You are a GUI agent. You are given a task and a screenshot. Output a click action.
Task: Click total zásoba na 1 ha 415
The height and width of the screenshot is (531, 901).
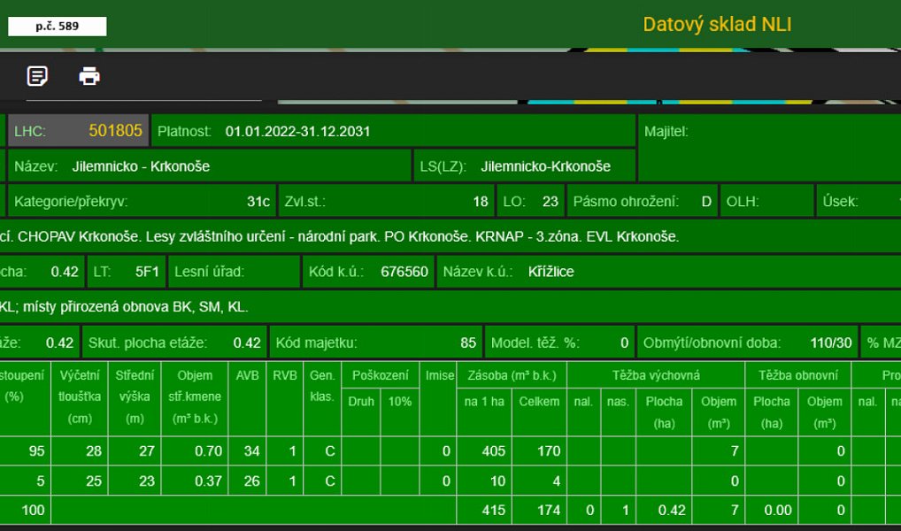tap(494, 510)
